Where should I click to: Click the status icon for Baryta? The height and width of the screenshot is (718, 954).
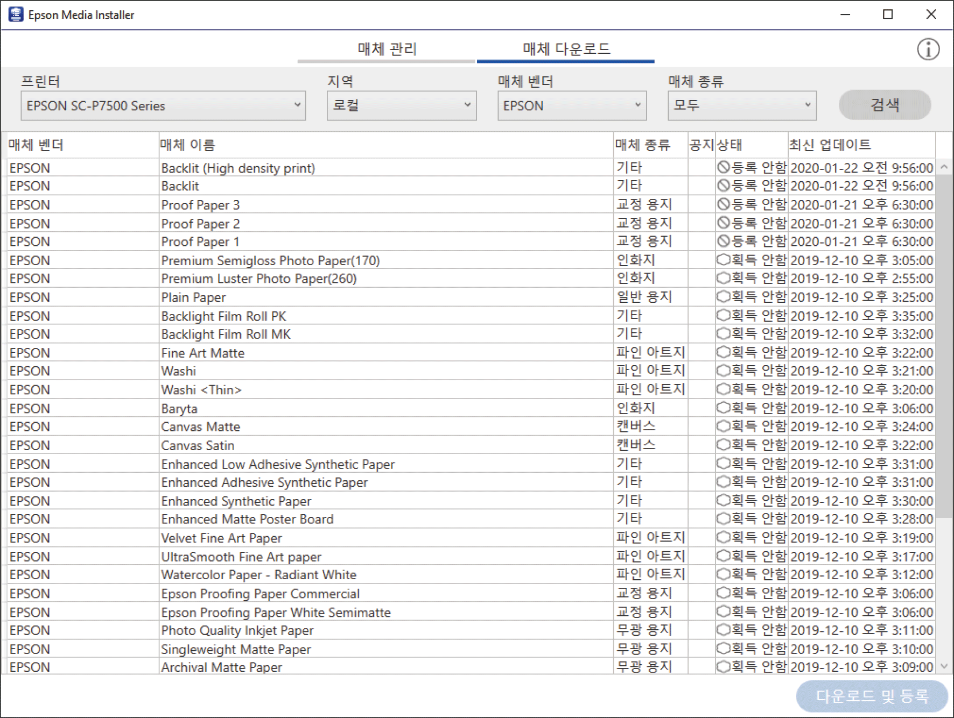click(x=724, y=408)
